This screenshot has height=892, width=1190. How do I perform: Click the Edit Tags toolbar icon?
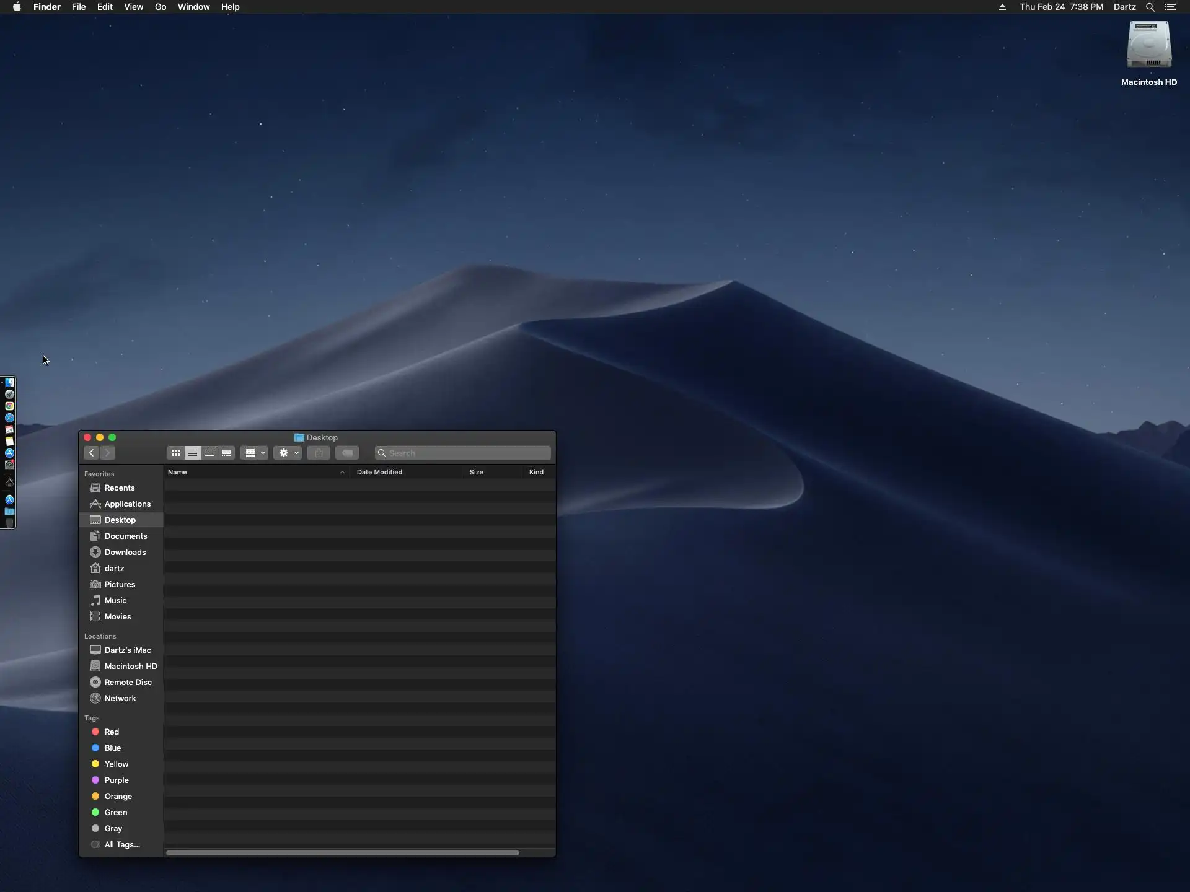[x=347, y=453]
